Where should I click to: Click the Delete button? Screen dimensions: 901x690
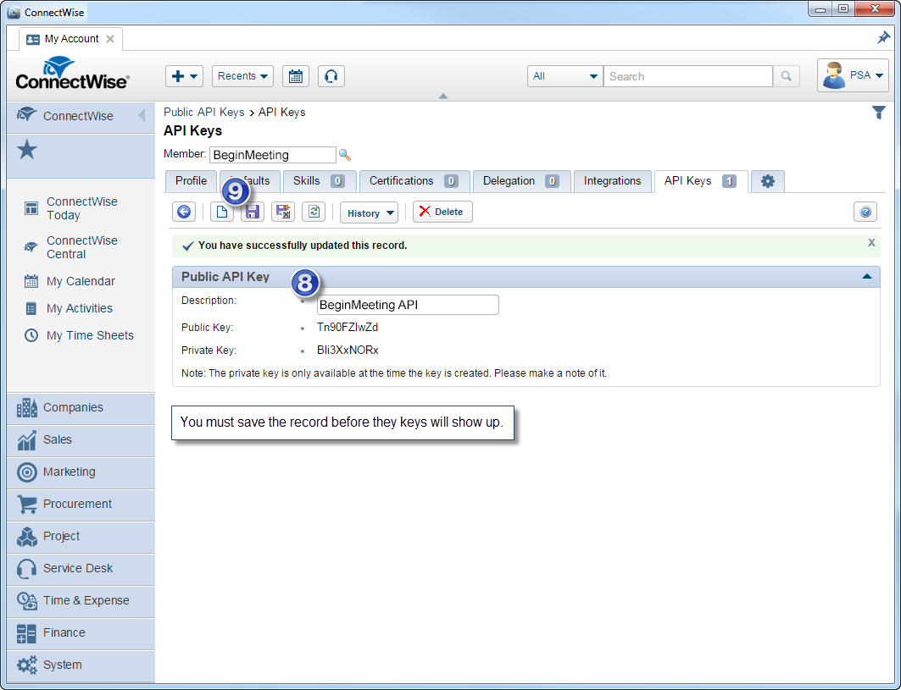[x=442, y=212]
